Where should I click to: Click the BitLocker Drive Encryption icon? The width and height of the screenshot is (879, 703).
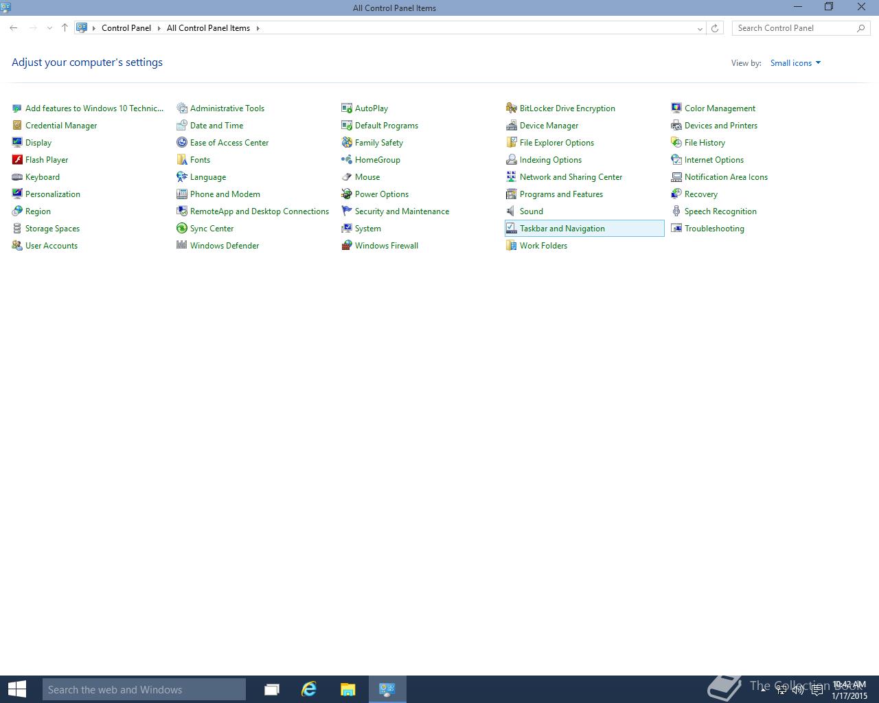(x=512, y=108)
